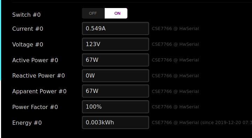The image size is (252, 138).
Task: Click the Reactive Power #0 label
Action: pos(39,75)
